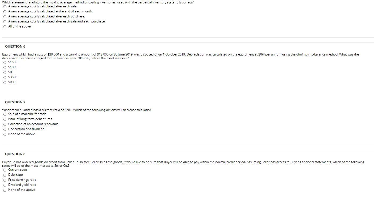The image size is (374, 199).
Task: Select $3600 in Question 6
Action: click(5, 77)
